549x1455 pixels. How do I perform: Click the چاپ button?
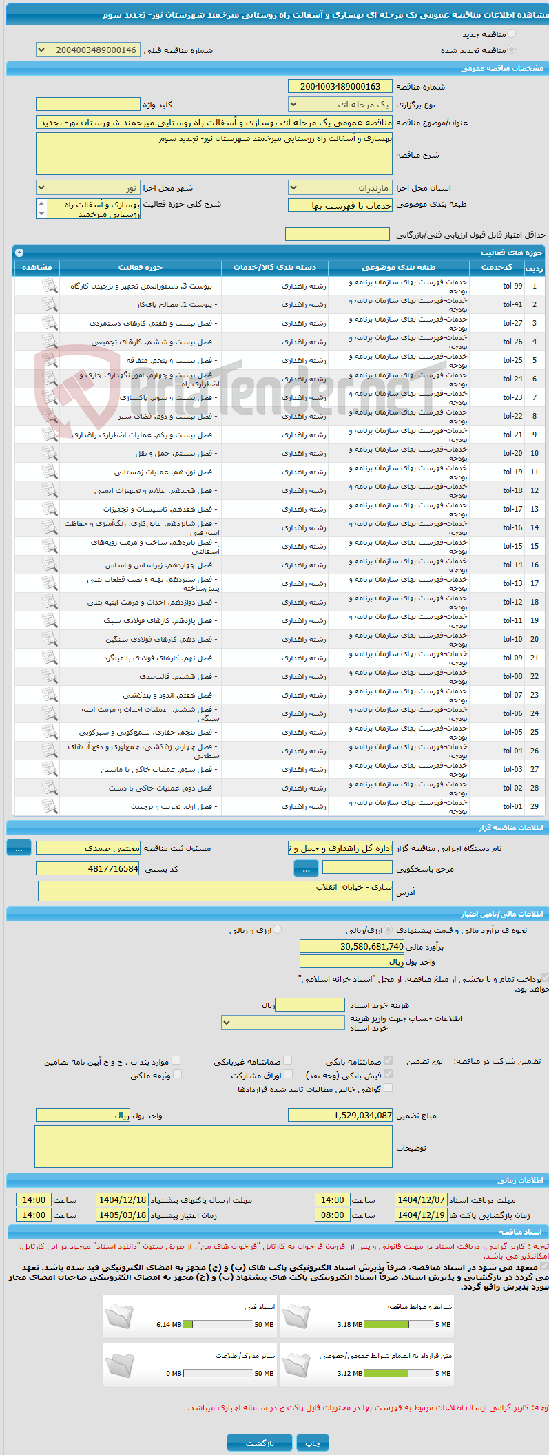[x=313, y=1443]
